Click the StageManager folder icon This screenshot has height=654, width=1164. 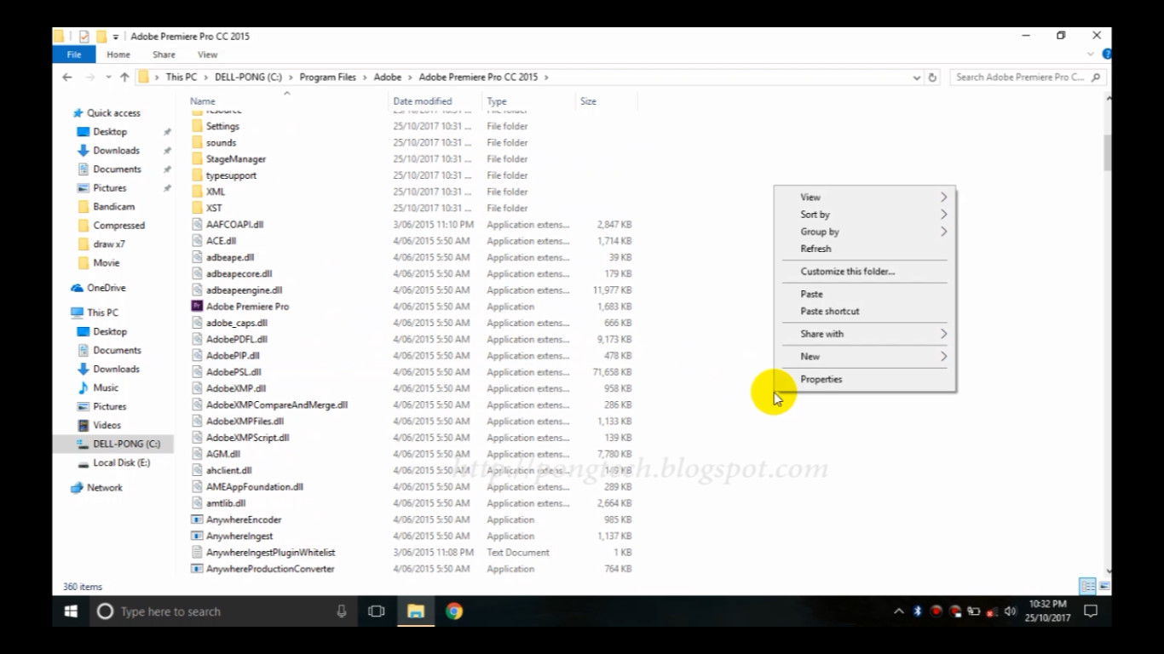197,158
